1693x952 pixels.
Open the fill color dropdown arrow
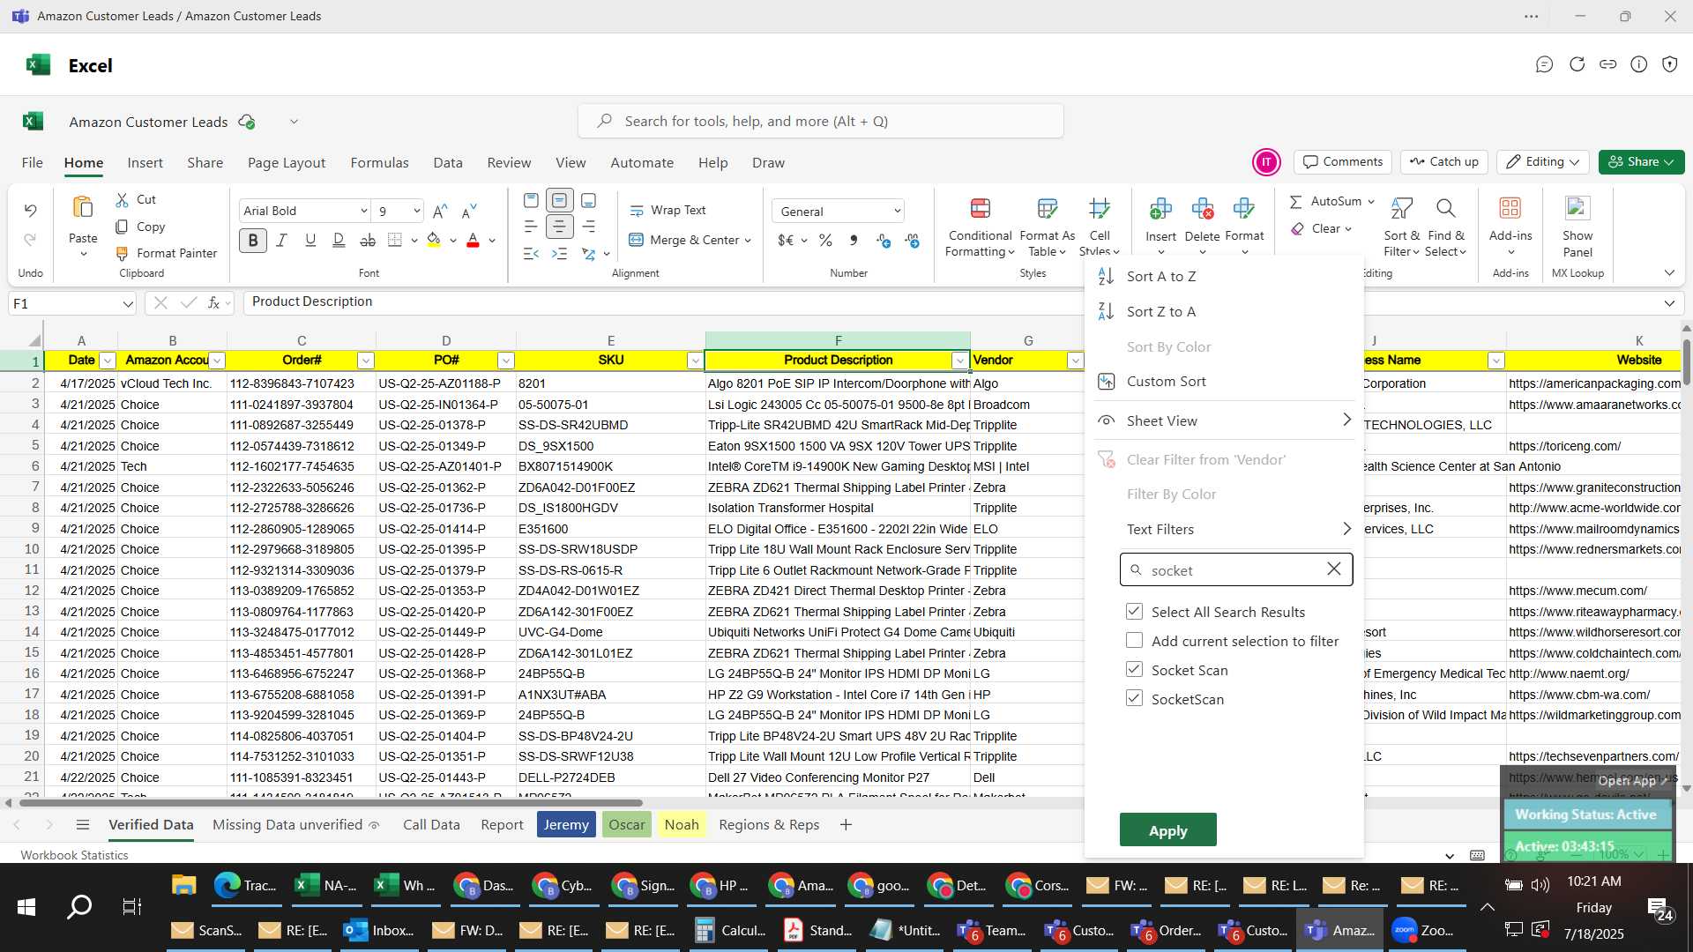[453, 241]
